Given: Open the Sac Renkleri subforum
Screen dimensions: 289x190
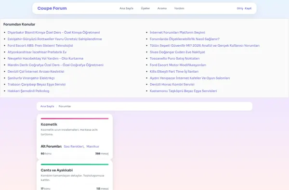Looking at the screenshot, I should point(74,147).
